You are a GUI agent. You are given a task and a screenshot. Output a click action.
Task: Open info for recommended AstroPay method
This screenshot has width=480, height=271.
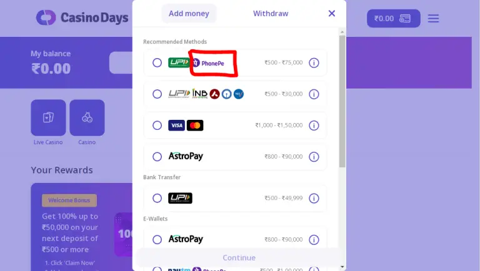pyautogui.click(x=314, y=157)
